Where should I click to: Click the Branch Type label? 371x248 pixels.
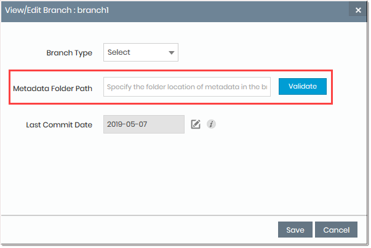(x=70, y=53)
